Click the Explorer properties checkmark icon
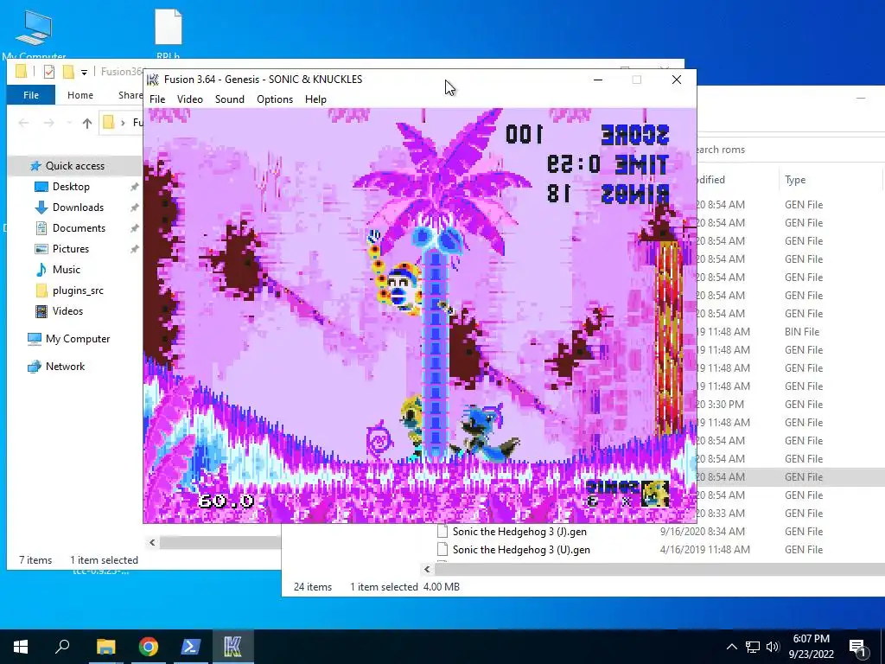This screenshot has height=664, width=885. 49,72
